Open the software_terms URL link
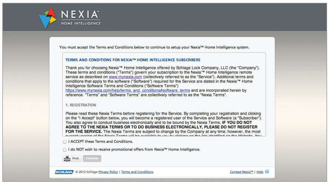The width and height of the screenshot is (332, 182). coord(128,90)
